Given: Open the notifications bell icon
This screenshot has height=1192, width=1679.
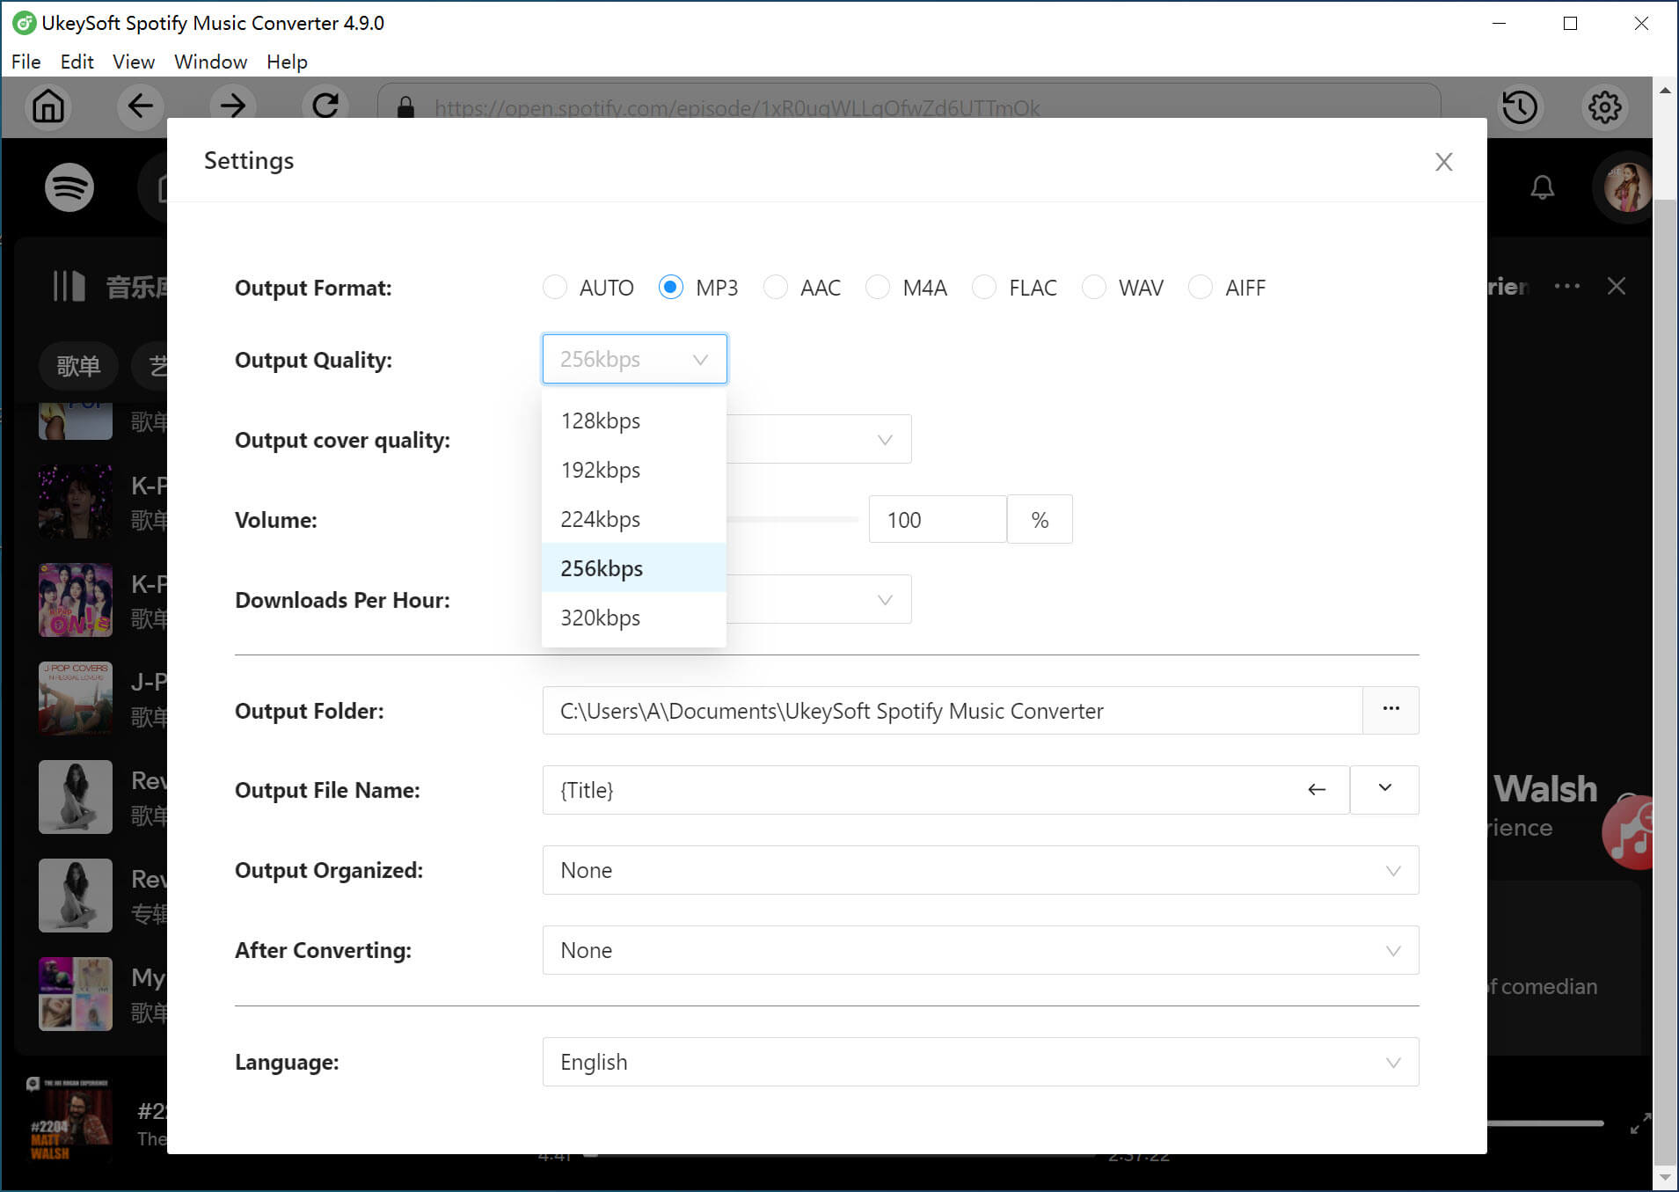Looking at the screenshot, I should click(x=1543, y=187).
